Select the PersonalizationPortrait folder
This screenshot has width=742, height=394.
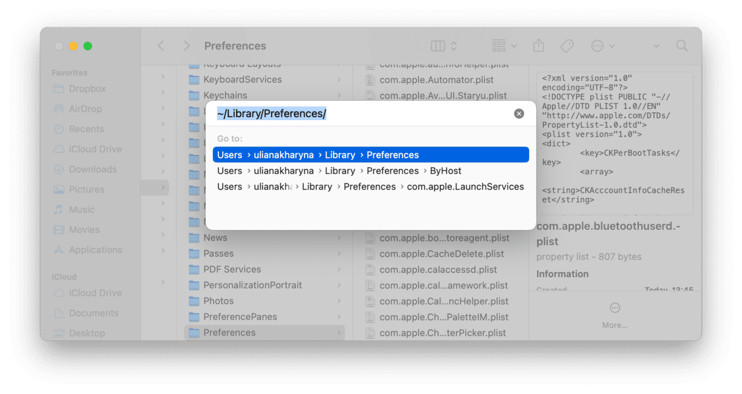click(264, 285)
